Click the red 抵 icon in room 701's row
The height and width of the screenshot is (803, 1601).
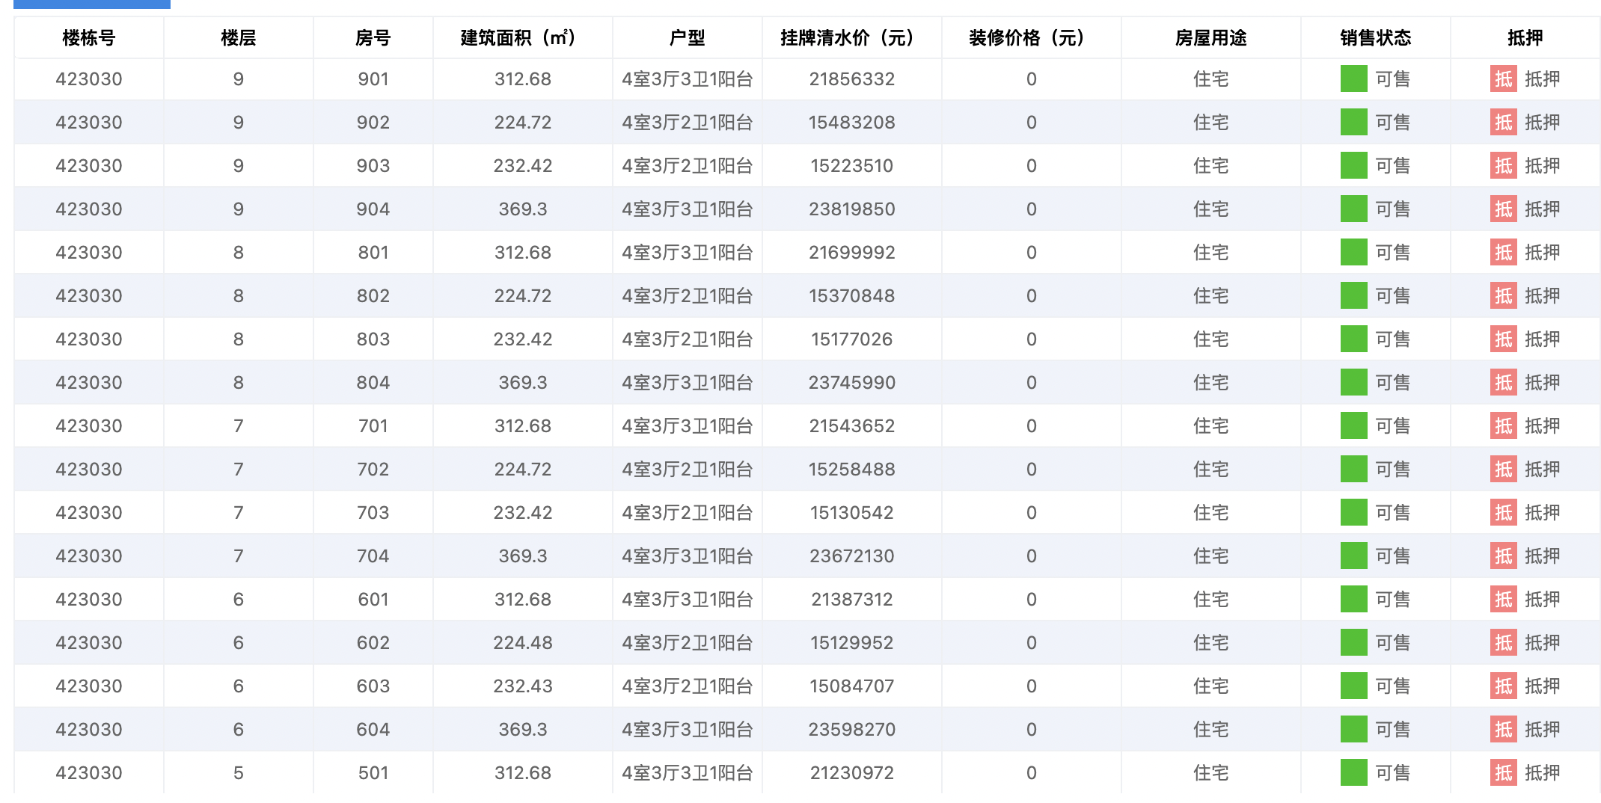(x=1503, y=426)
